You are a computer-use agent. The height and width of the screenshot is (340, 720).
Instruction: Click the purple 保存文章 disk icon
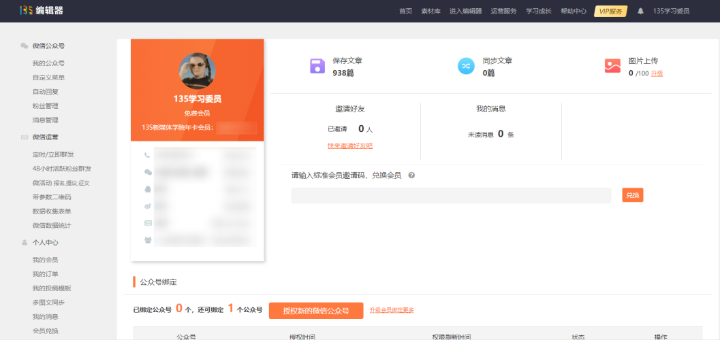click(x=317, y=66)
